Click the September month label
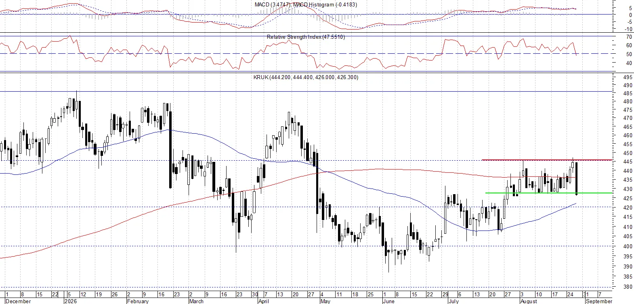The width and height of the screenshot is (634, 304). (599, 301)
